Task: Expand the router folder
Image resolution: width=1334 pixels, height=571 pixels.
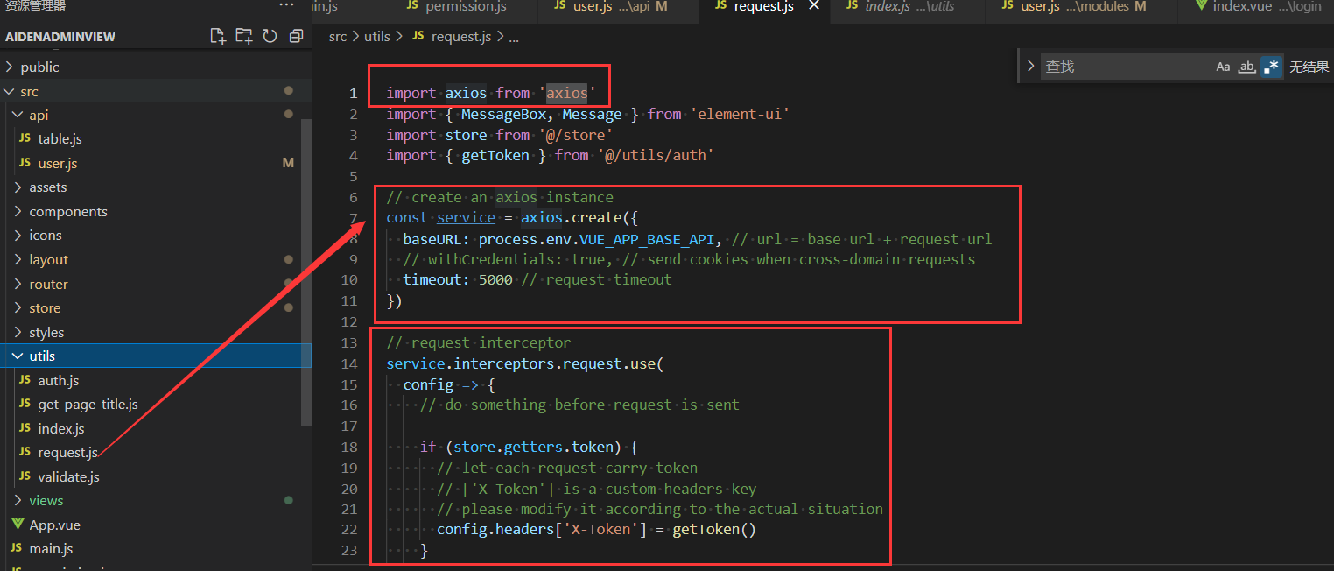Action: 48,285
